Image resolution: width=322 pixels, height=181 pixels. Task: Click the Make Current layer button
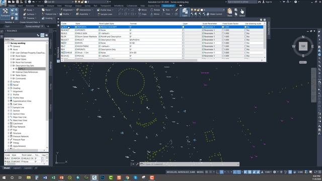pyautogui.click(x=214, y=14)
